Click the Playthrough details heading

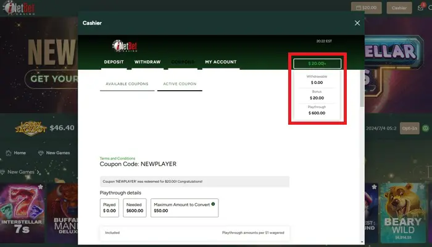(120, 193)
